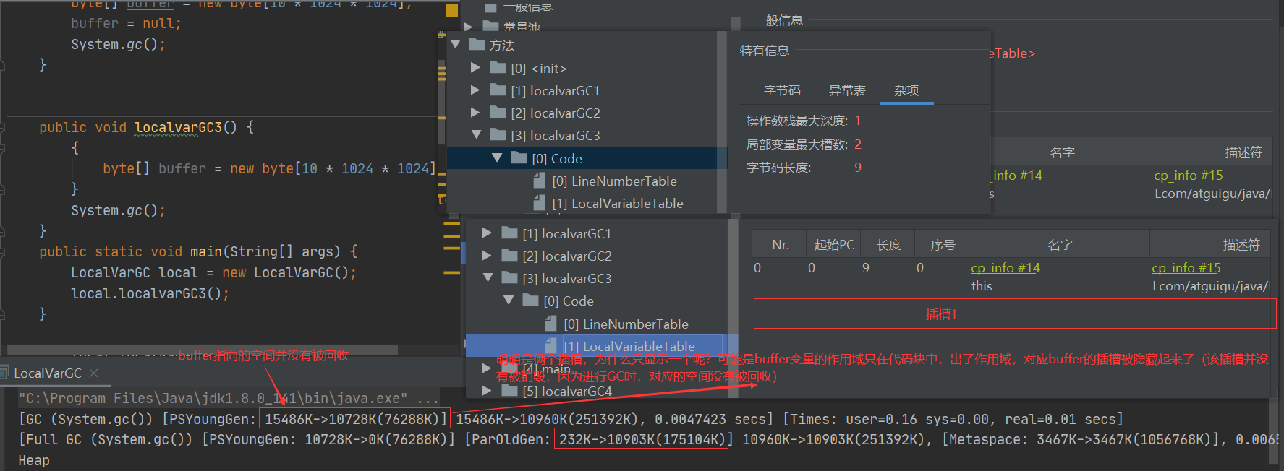The width and height of the screenshot is (1284, 471).
Task: Click the 字节码长度 value 9
Action: (x=858, y=168)
